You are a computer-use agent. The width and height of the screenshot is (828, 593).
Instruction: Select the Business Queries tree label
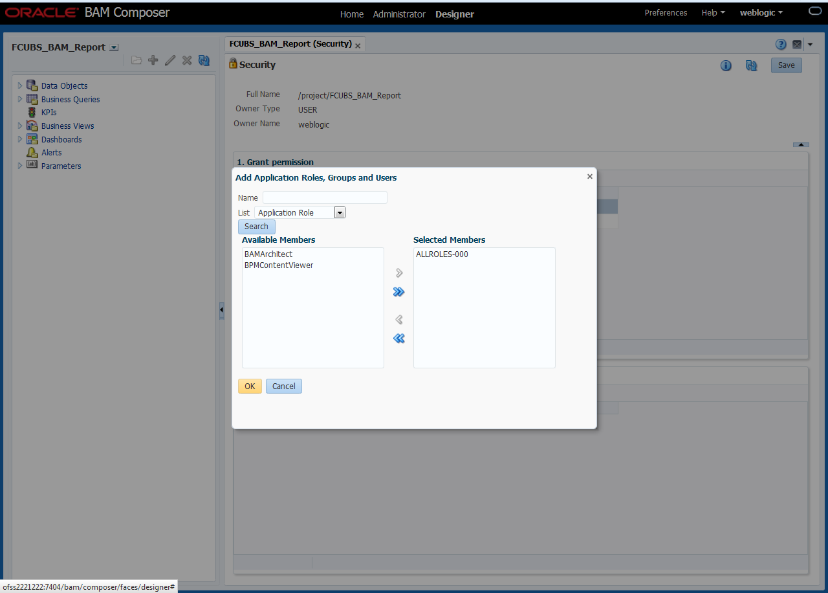pos(71,100)
